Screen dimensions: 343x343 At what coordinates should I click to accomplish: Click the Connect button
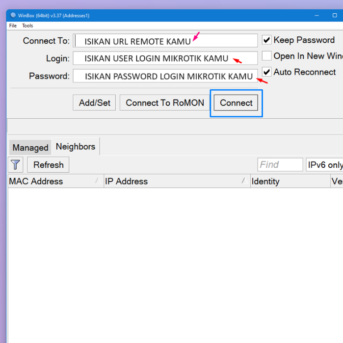(x=236, y=103)
